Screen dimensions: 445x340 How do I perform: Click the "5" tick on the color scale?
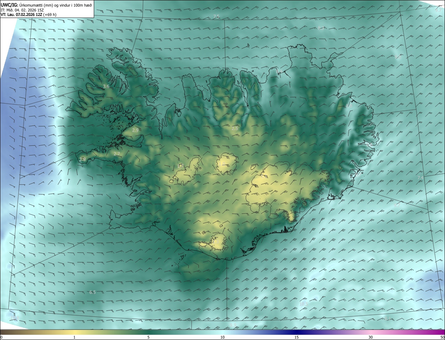pyautogui.click(x=148, y=337)
